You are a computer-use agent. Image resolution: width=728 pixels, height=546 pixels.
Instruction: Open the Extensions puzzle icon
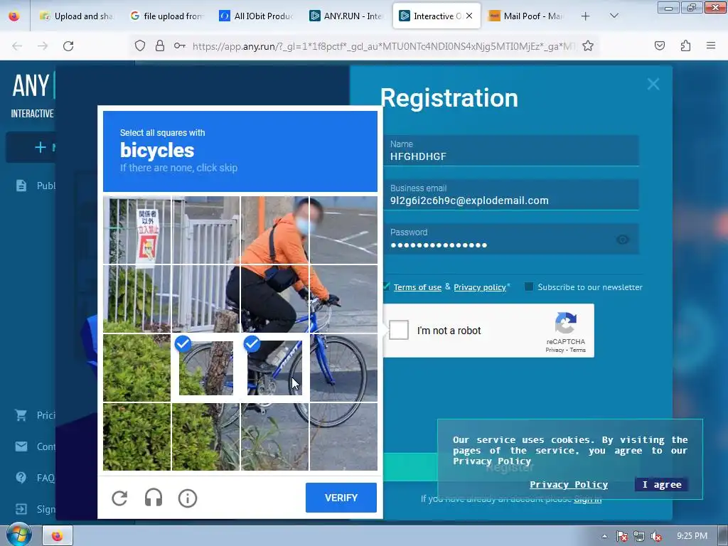[685, 45]
